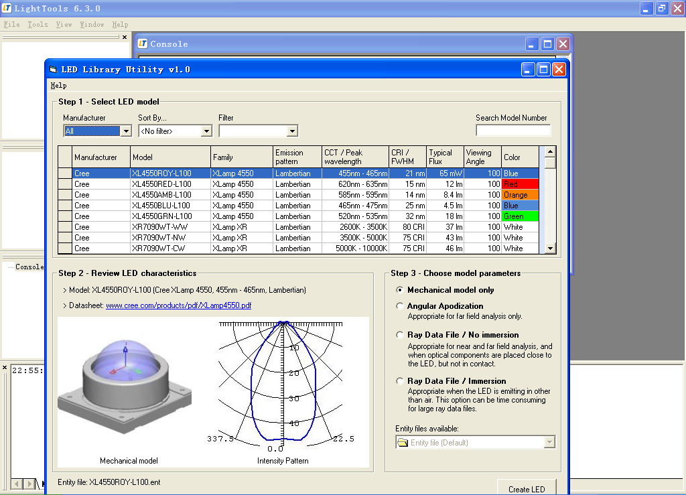This screenshot has height=495, width=686.
Task: Click LED table scroll up arrow
Action: coord(551,152)
